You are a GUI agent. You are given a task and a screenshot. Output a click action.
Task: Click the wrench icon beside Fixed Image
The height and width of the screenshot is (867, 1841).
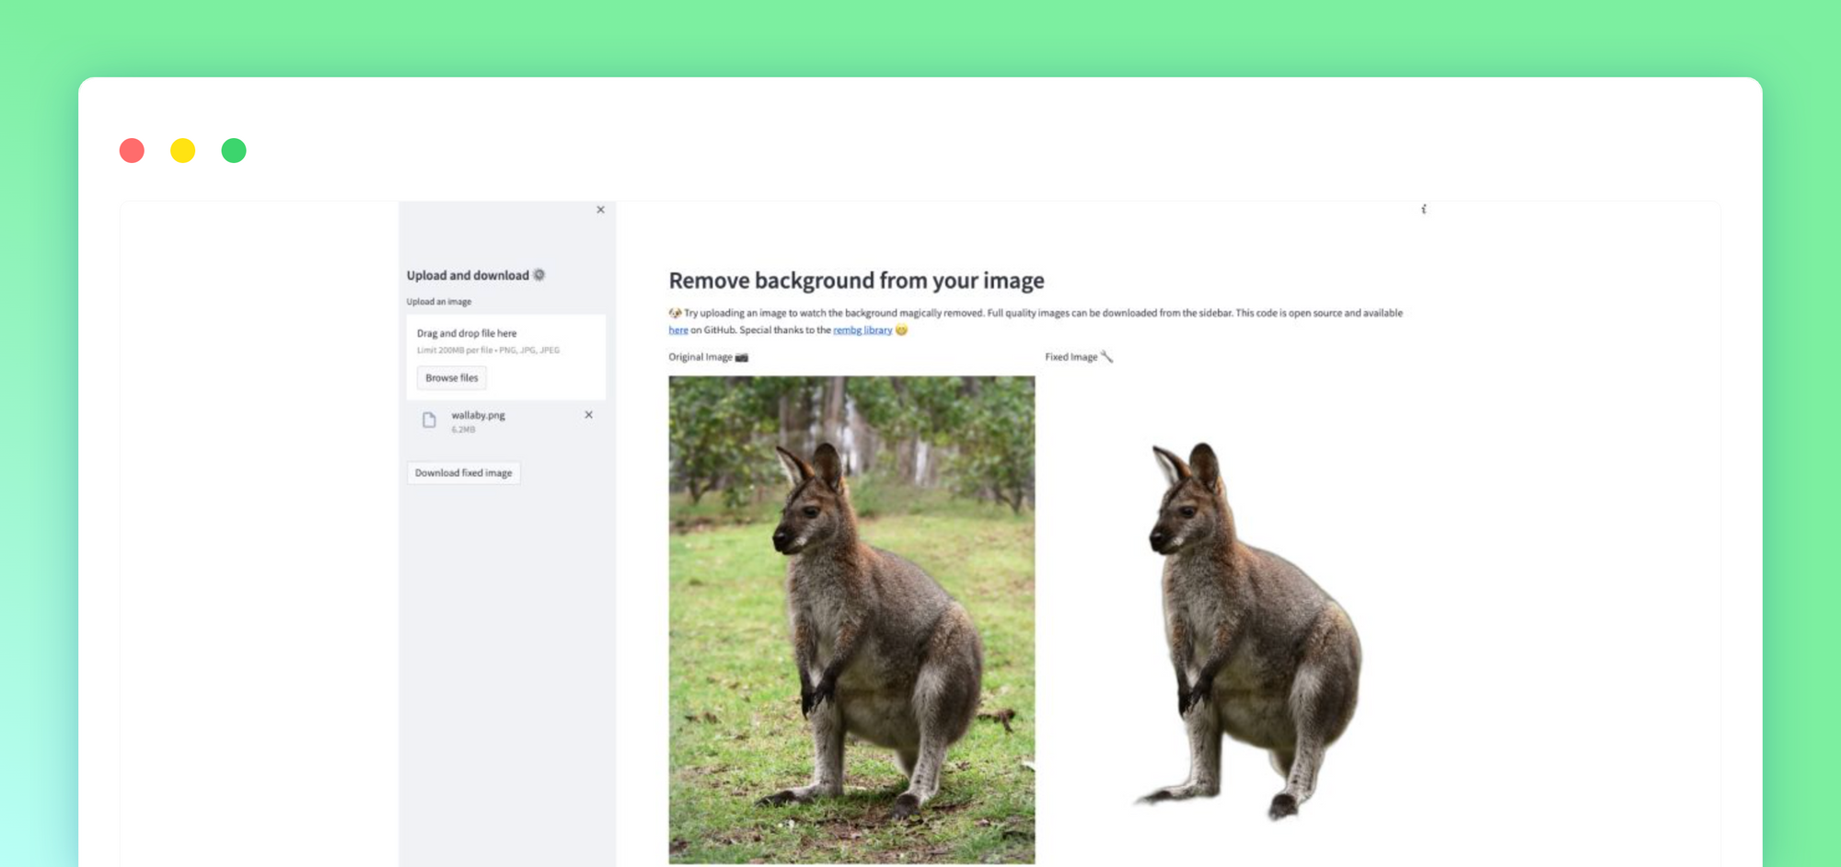coord(1107,356)
